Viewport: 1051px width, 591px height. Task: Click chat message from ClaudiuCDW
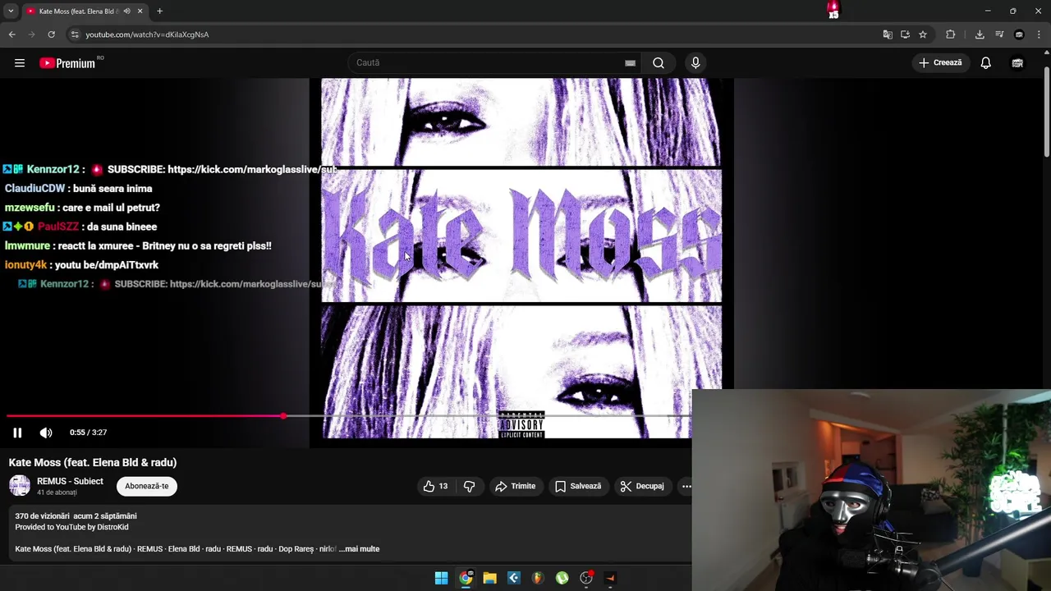coord(78,189)
